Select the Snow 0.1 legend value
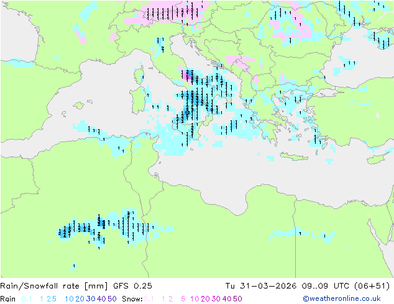 [149, 299]
